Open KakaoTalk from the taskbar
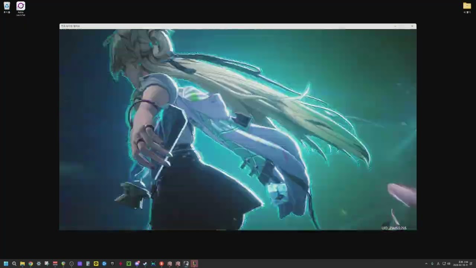The width and height of the screenshot is (476, 268). (96, 264)
